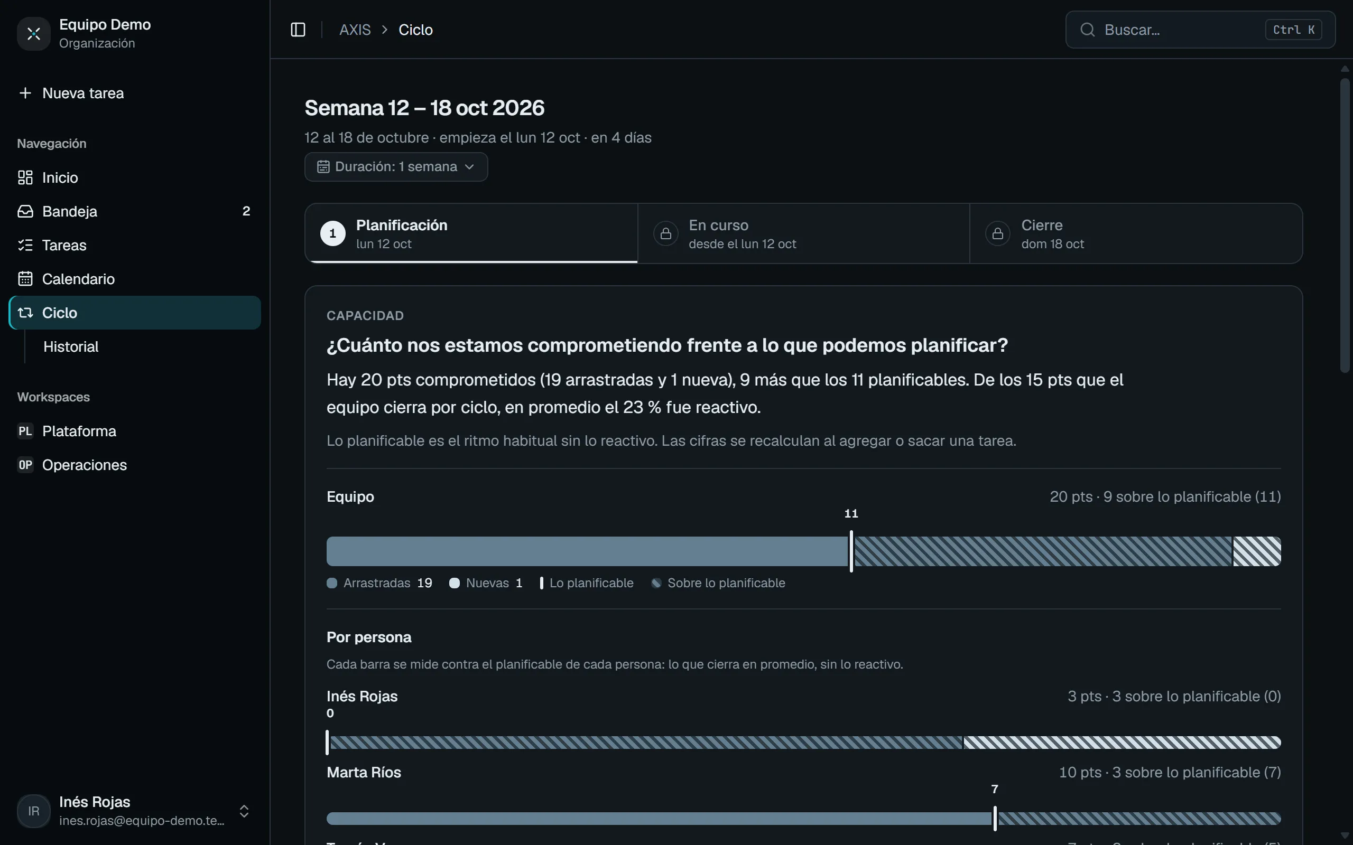
Task: Open the Operaciones workspace
Action: coord(135,465)
